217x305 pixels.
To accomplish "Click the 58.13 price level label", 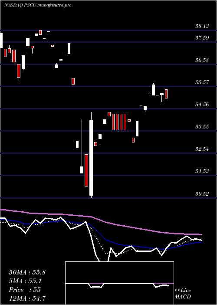I will pos(202,26).
